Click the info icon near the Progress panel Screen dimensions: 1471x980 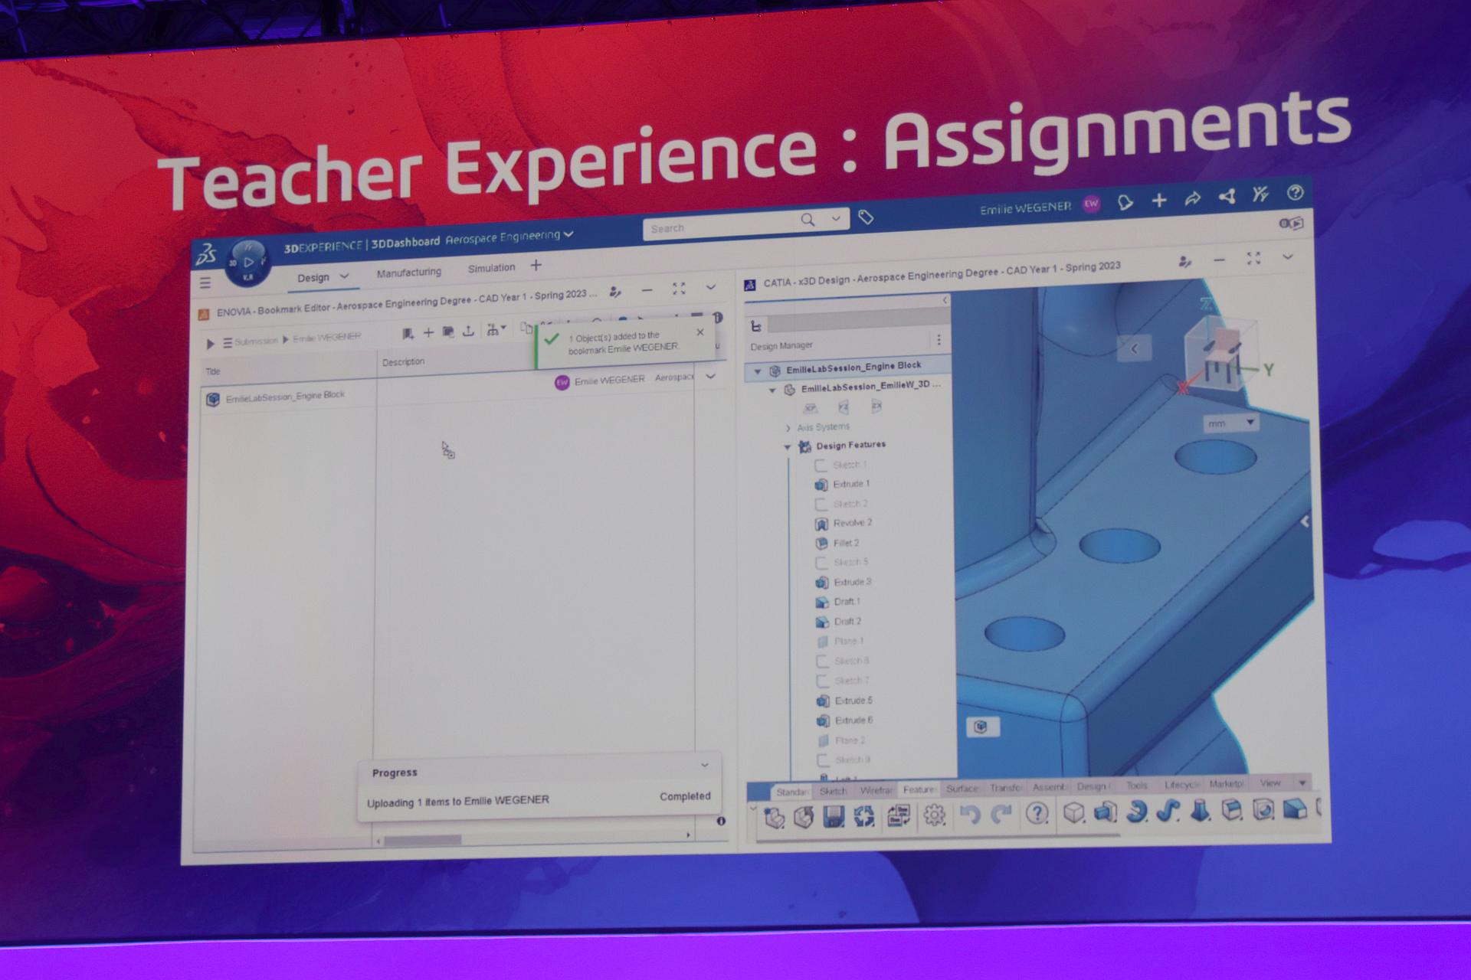(721, 821)
